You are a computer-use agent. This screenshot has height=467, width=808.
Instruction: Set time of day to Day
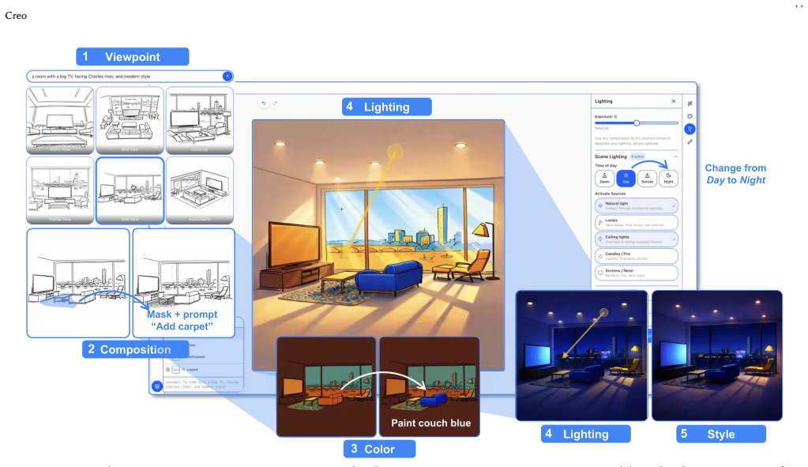[x=626, y=179]
